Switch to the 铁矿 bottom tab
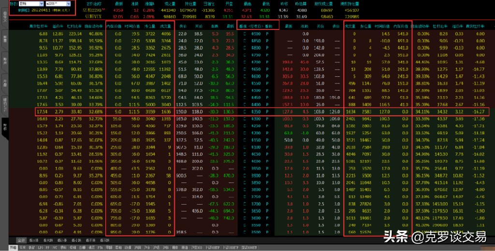Screen dimensions: 495x251 (x=31, y=248)
